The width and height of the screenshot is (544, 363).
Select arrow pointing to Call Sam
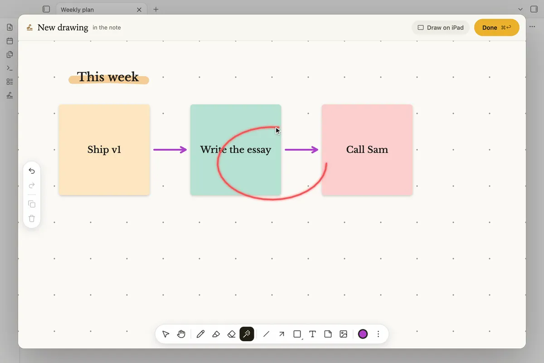tap(301, 150)
